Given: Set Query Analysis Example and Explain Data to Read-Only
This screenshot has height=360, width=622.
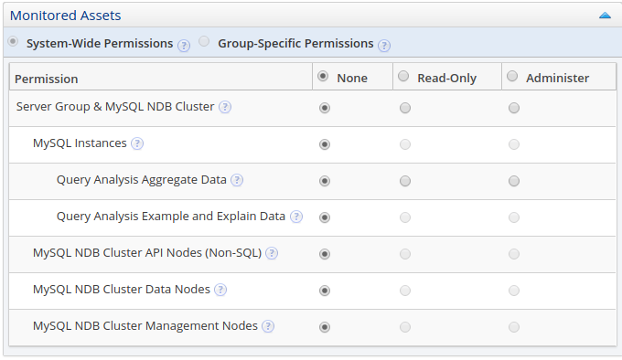Looking at the screenshot, I should [x=405, y=217].
